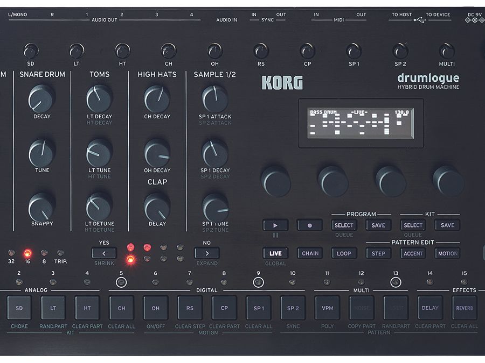Enable STEP pattern edit mode
Image resolution: width=485 pixels, height=363 pixels.
coord(378,253)
